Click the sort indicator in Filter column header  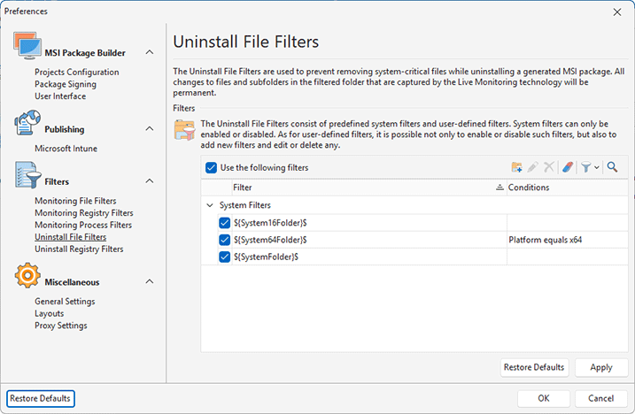(x=499, y=188)
